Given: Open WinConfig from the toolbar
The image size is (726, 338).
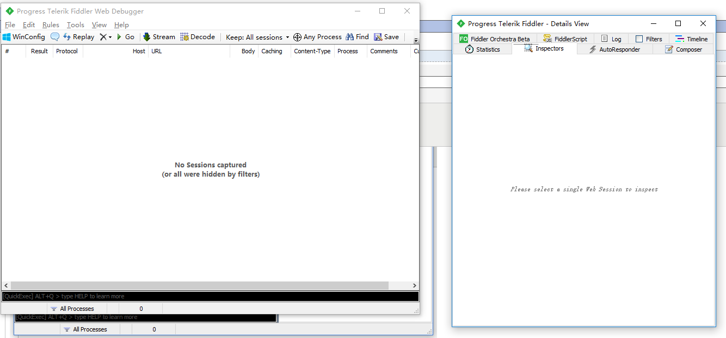Looking at the screenshot, I should [x=24, y=37].
